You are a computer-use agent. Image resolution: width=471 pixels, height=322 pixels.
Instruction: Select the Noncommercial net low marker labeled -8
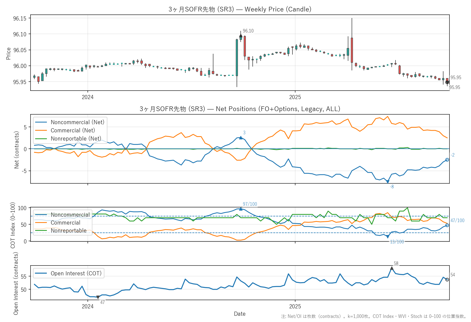pos(388,182)
